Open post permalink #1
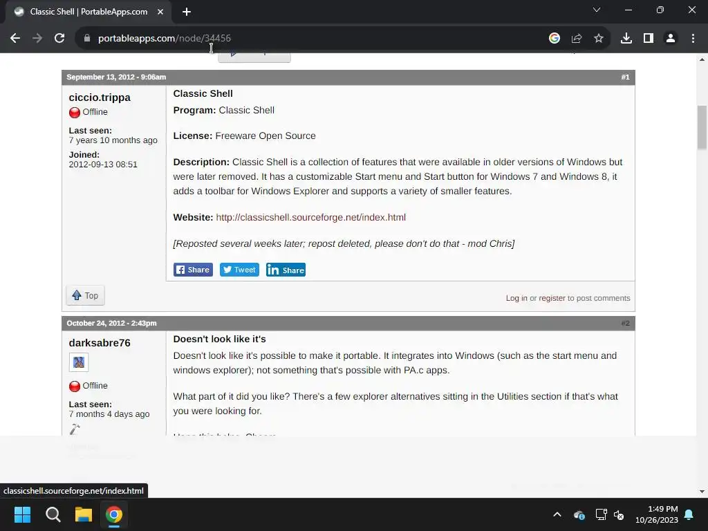 tap(625, 77)
